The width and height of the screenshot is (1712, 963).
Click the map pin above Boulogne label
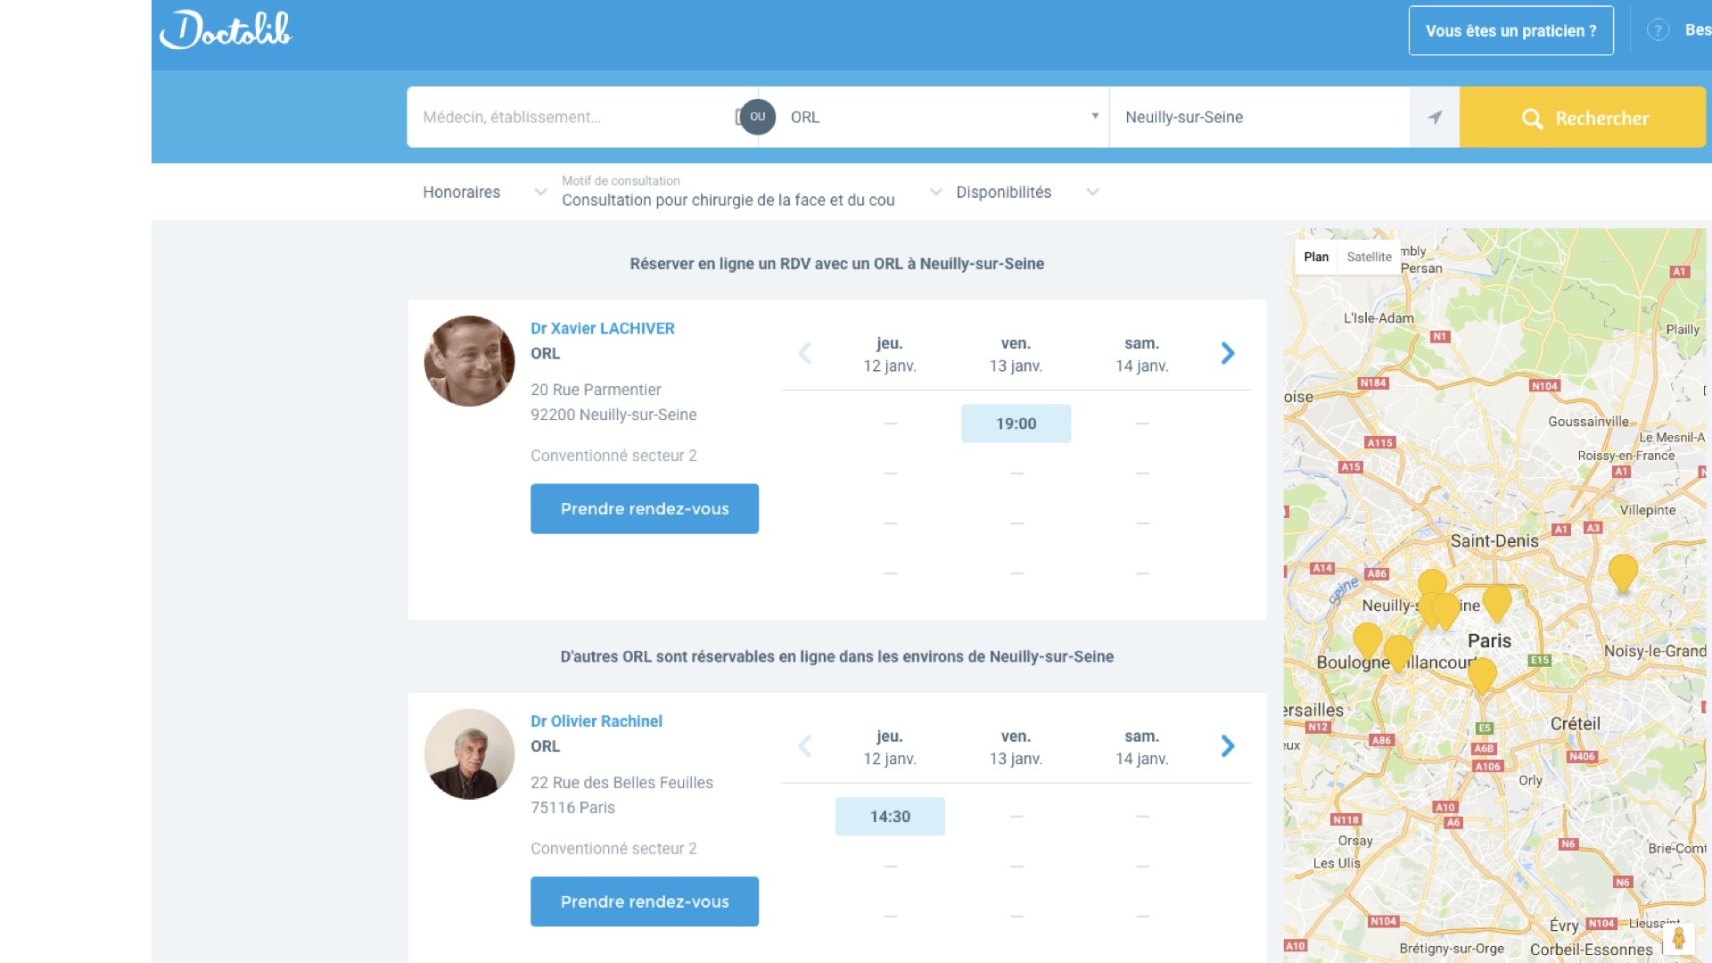[1367, 641]
